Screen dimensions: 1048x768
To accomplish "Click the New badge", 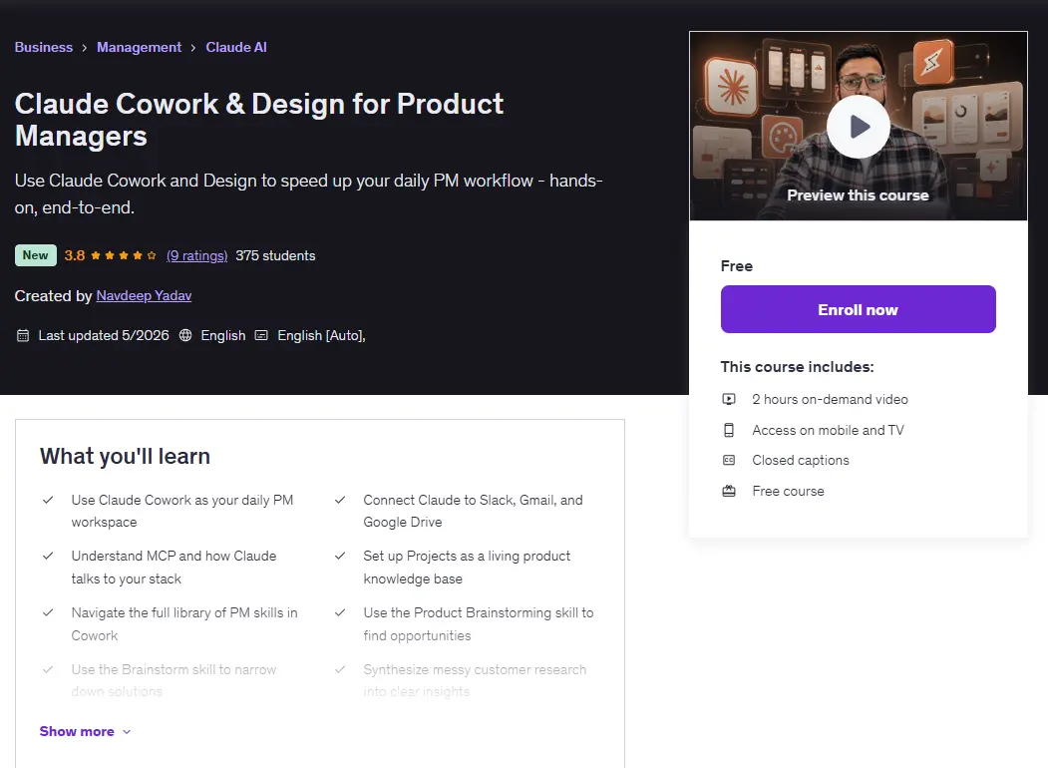I will tap(36, 255).
